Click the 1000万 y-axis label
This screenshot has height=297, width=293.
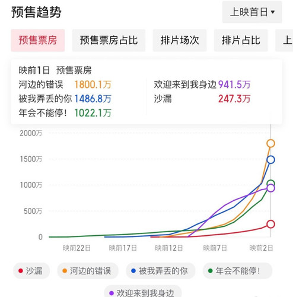31,185
